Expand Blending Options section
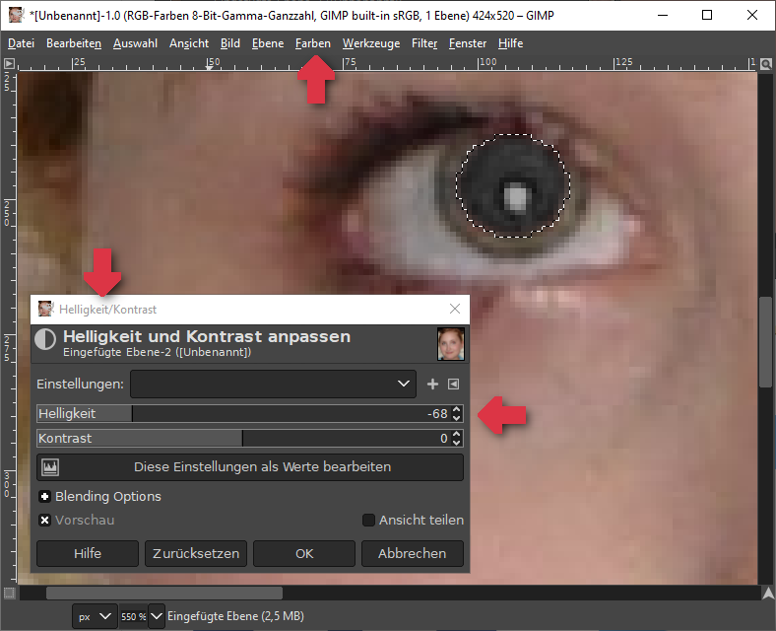Screen dimensions: 776x631 tap(44, 496)
